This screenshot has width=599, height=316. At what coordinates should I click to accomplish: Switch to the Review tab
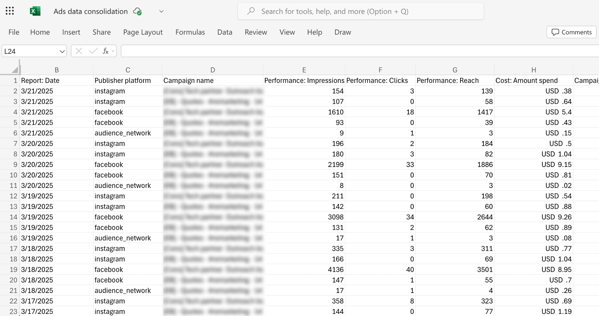click(256, 32)
